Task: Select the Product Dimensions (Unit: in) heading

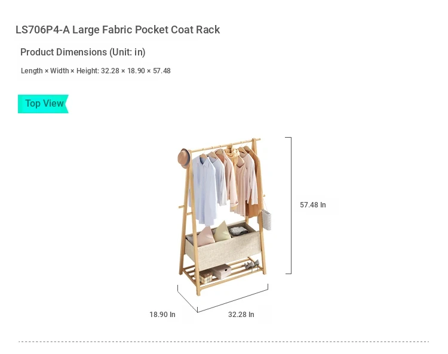Action: tap(83, 52)
